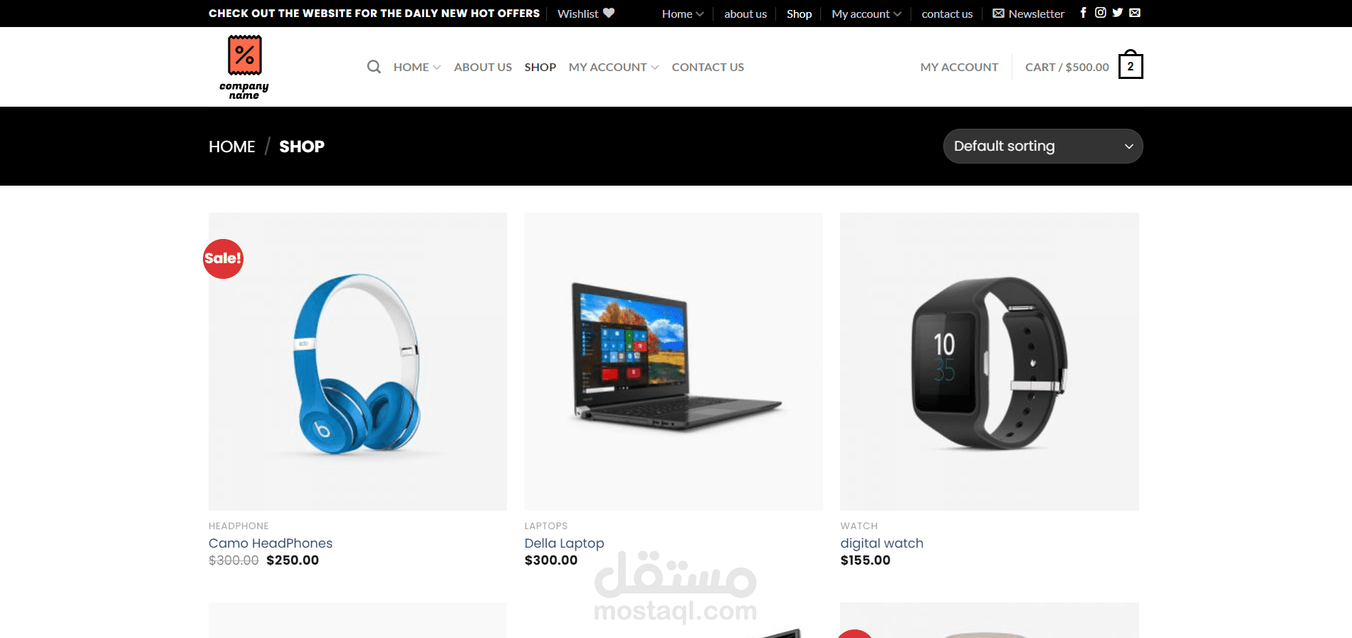The image size is (1352, 638).
Task: Expand MY ACCOUNT dropdown in main navigation
Action: click(x=614, y=67)
